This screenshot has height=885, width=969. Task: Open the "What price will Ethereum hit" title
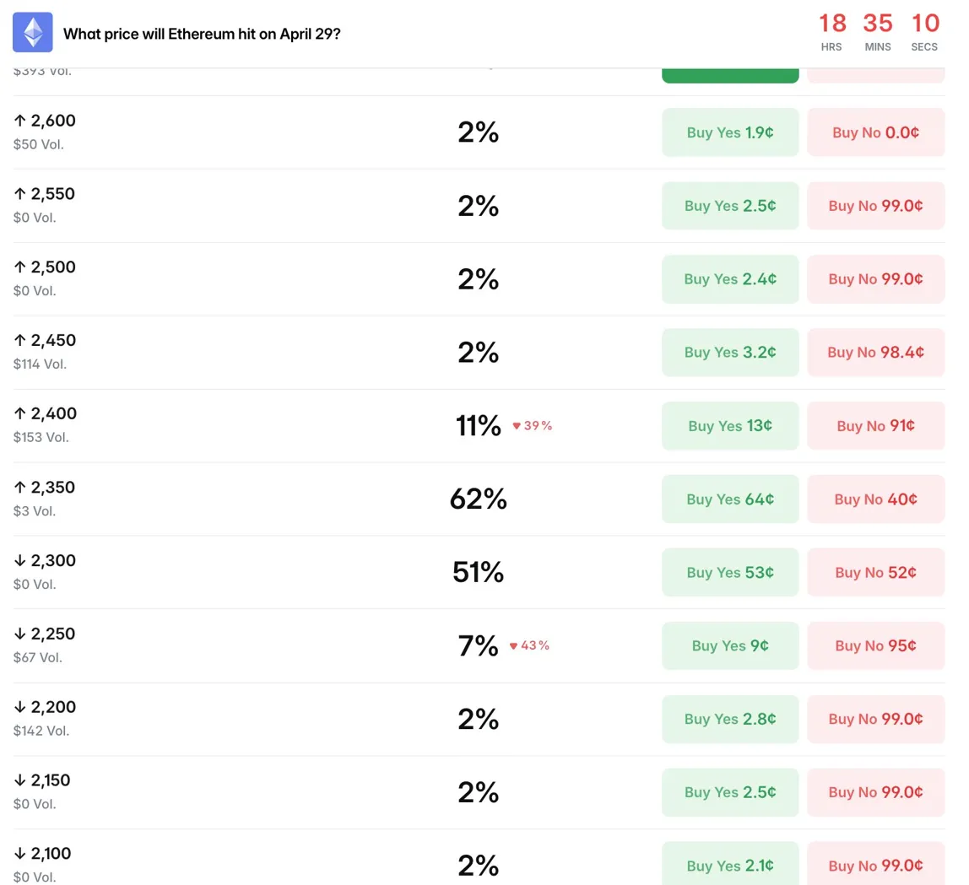pos(203,35)
